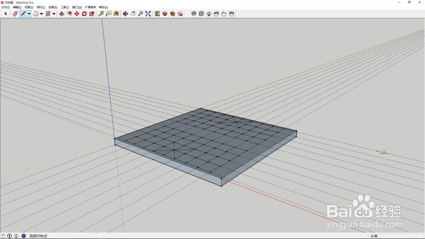Select the Scale tool
The width and height of the screenshot is (425, 239).
click(x=92, y=14)
